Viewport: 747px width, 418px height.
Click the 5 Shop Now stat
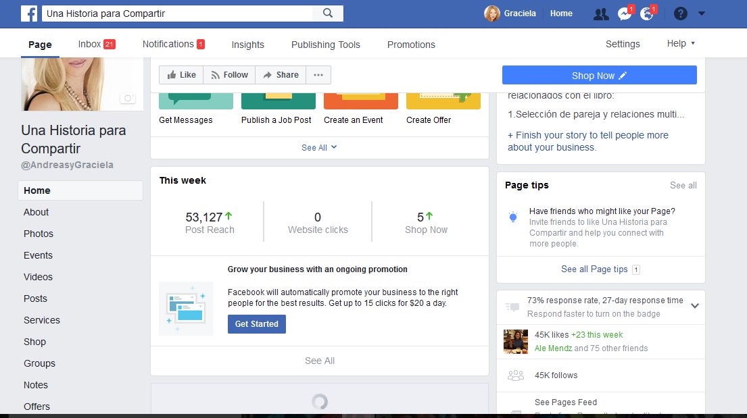click(x=426, y=223)
